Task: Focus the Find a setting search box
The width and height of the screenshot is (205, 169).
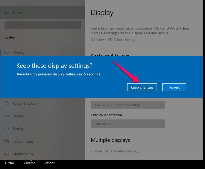Action: pos(43,25)
